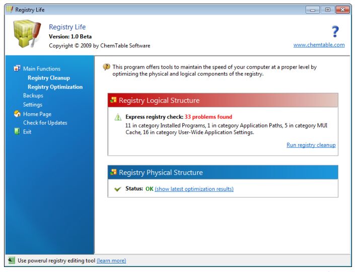Maximize the Registry Life window
The image size is (355, 272).
(328, 10)
